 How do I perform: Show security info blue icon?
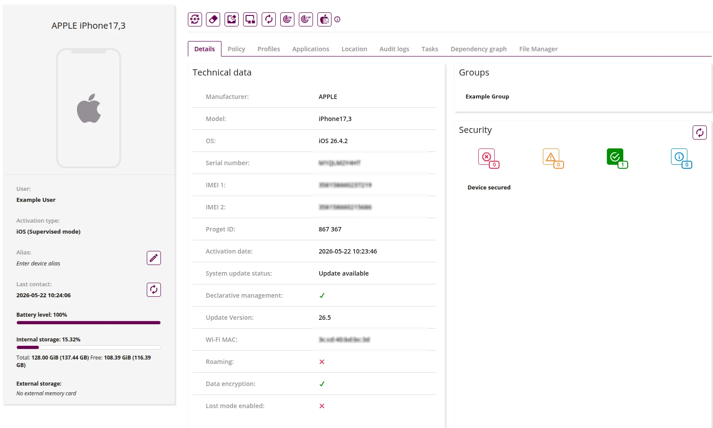(x=681, y=158)
